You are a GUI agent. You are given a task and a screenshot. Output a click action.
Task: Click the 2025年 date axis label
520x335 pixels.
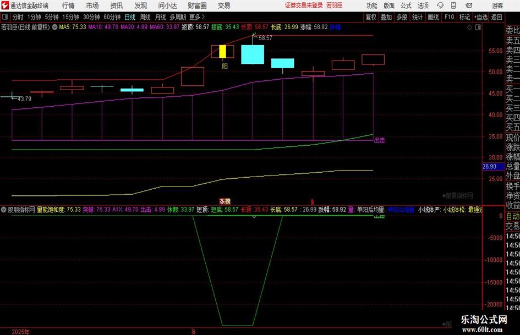(20, 332)
